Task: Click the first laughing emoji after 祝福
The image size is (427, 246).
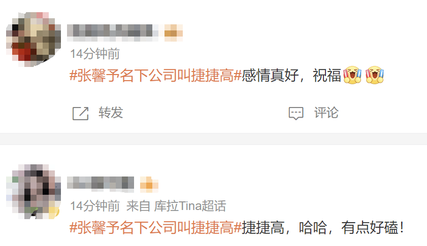Action: click(x=352, y=75)
